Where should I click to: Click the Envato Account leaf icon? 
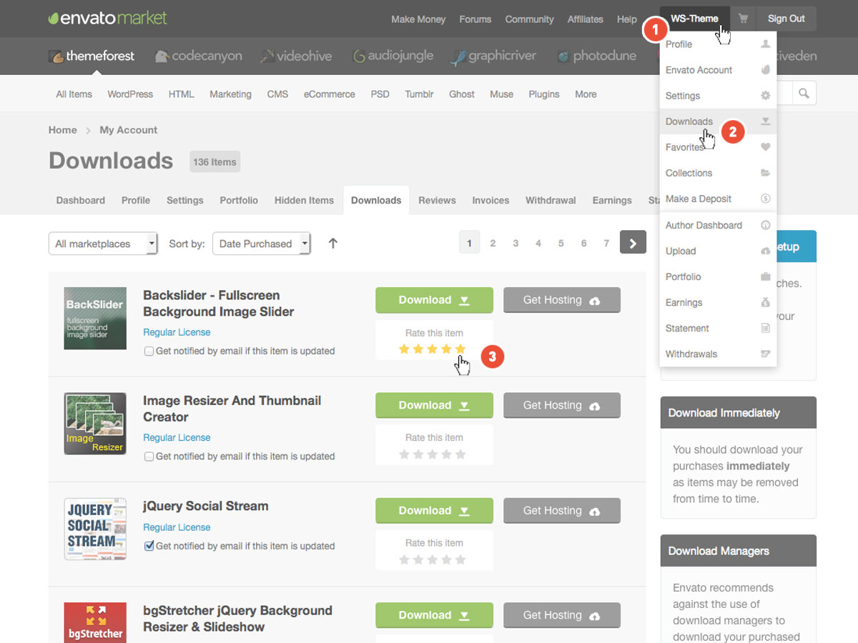pos(765,70)
